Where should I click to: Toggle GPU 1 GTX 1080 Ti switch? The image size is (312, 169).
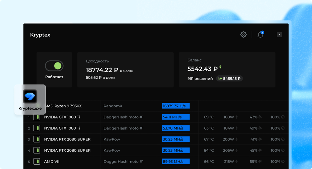tap(37, 117)
